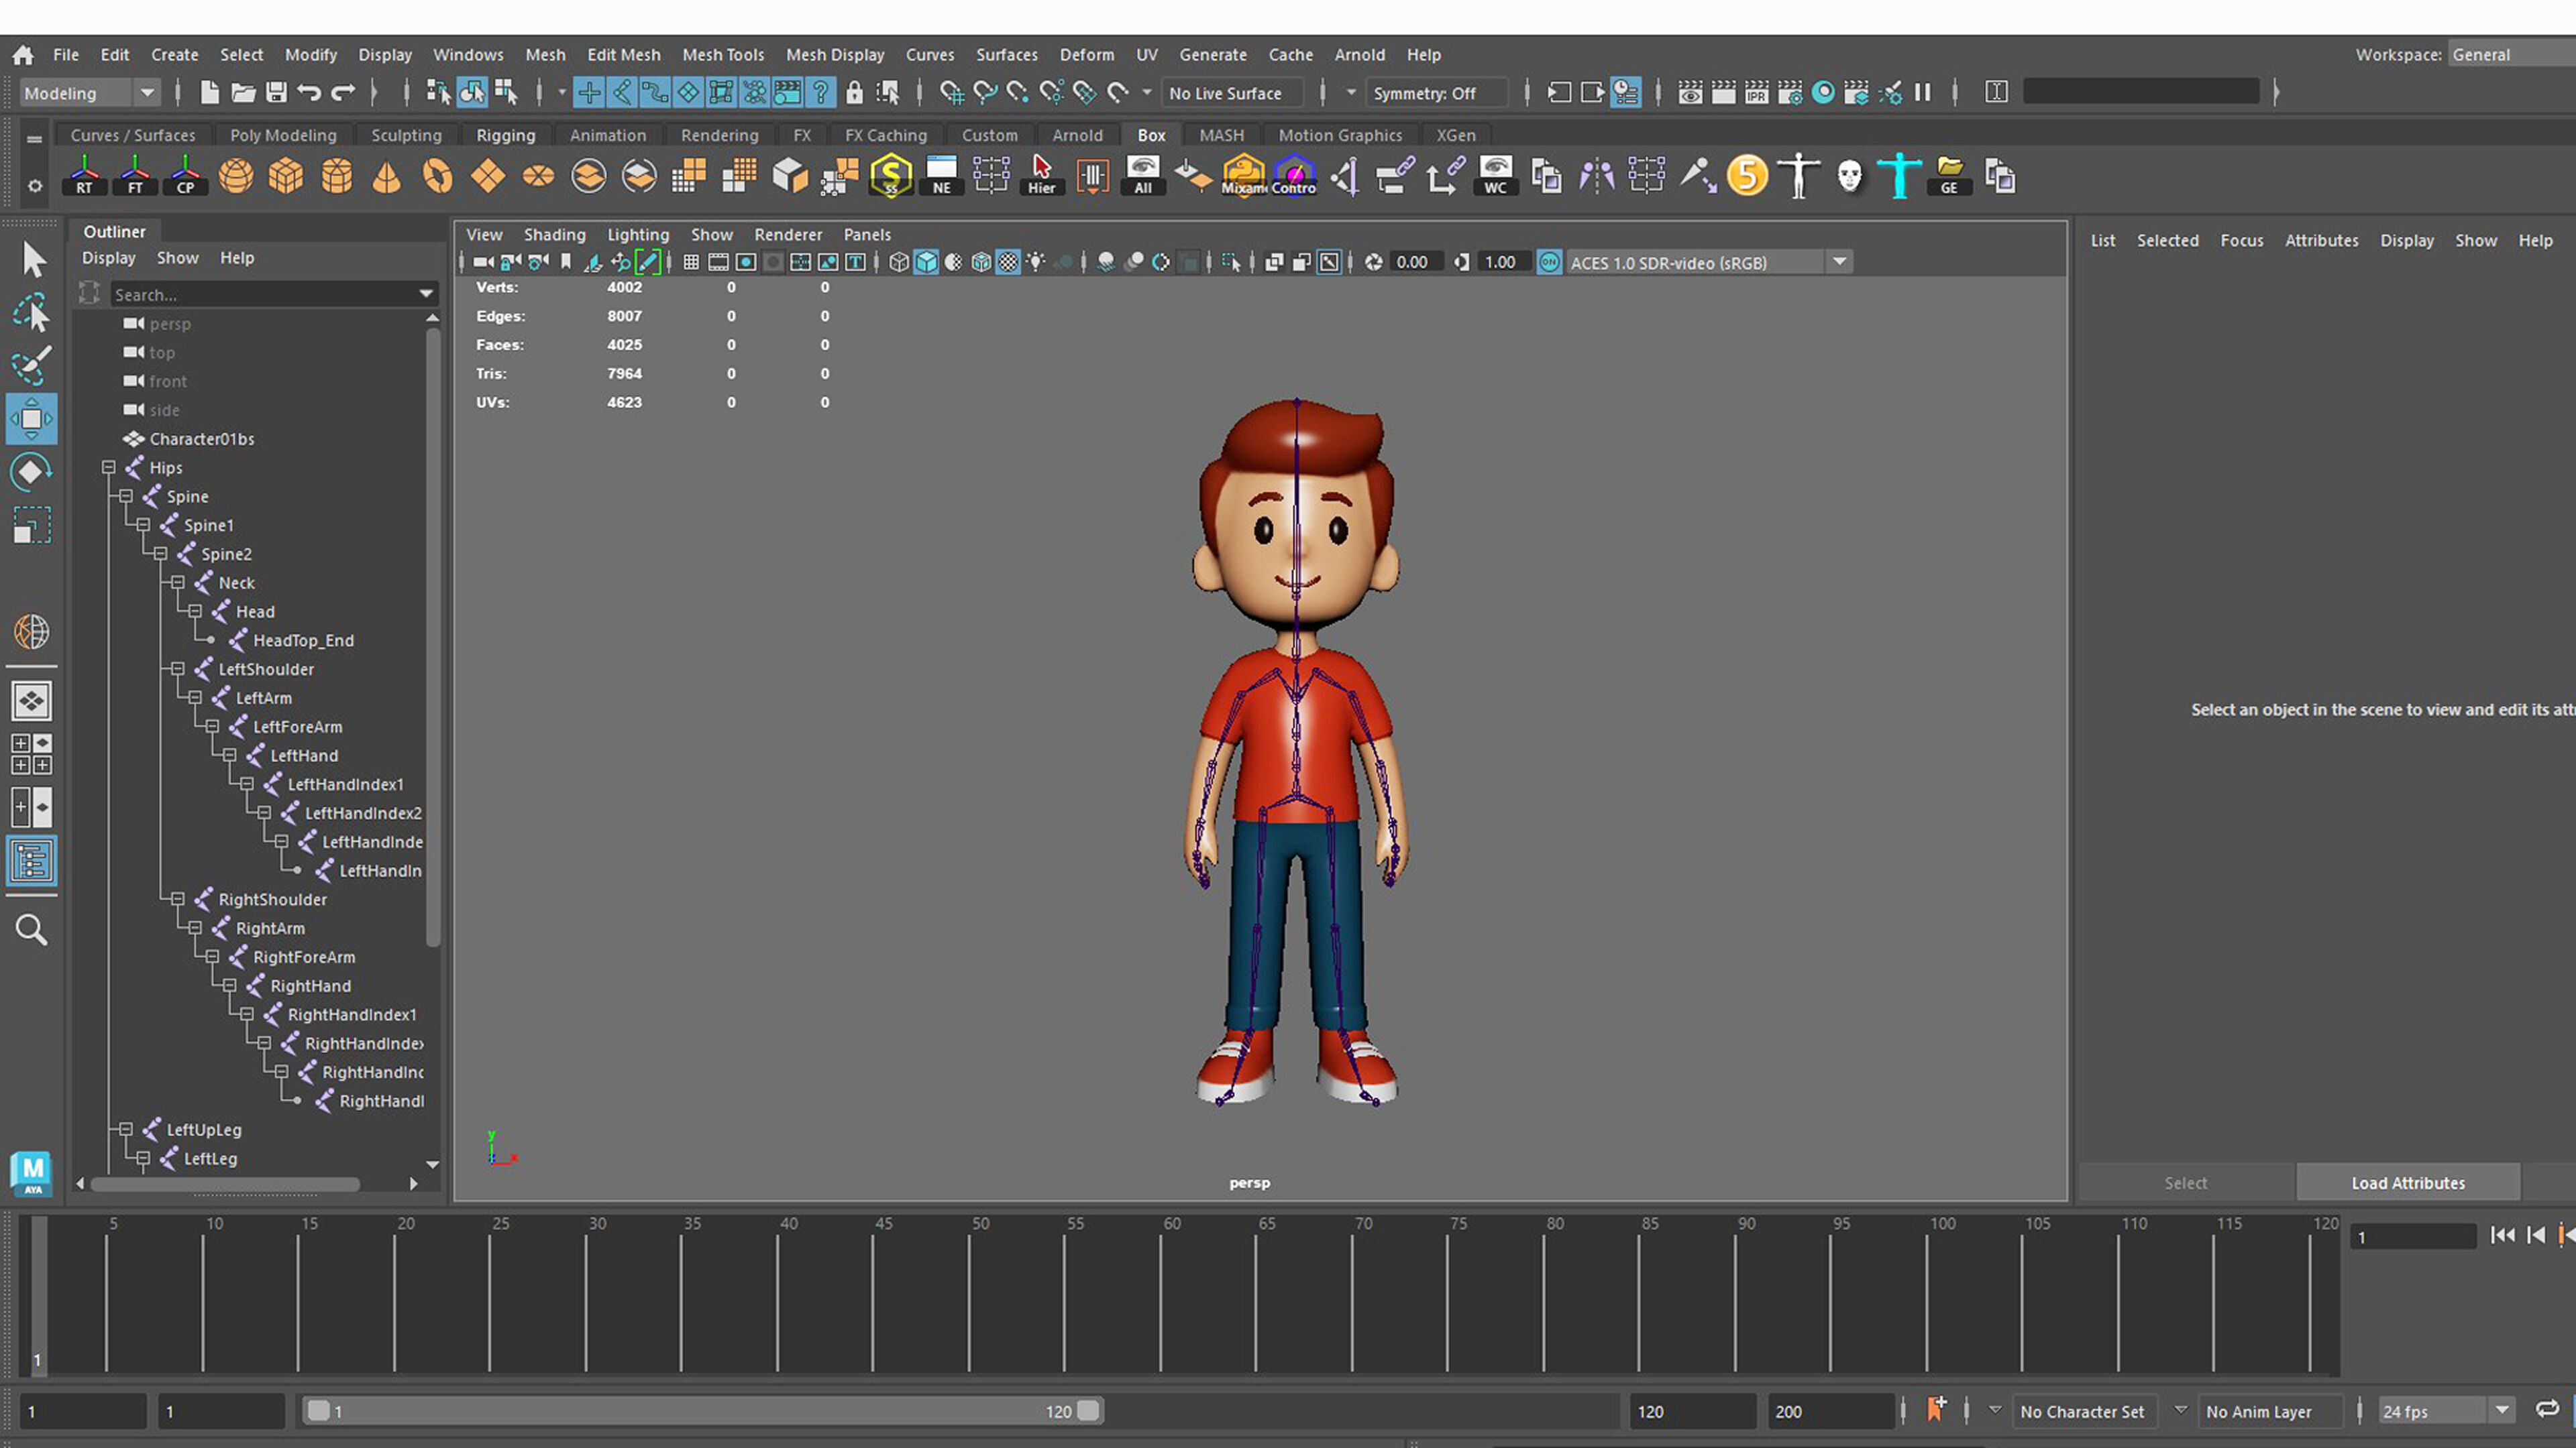Click go to start of playback range
This screenshot has height=1448, width=2576.
pos(2502,1236)
